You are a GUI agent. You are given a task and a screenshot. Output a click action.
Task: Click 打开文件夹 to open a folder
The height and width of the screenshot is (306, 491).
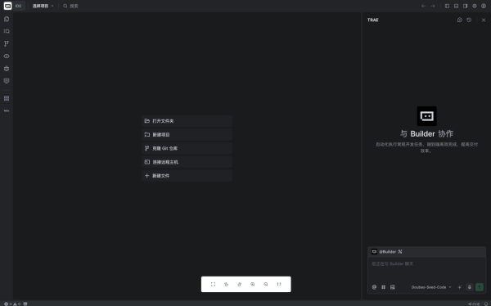coord(187,121)
